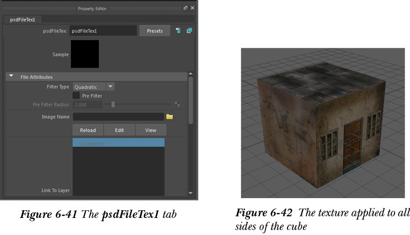Open the Filter Type dropdown
The height and width of the screenshot is (235, 410).
[x=110, y=87]
